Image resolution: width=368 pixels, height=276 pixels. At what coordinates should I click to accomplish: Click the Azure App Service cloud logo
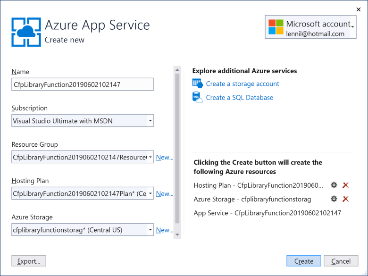point(26,32)
